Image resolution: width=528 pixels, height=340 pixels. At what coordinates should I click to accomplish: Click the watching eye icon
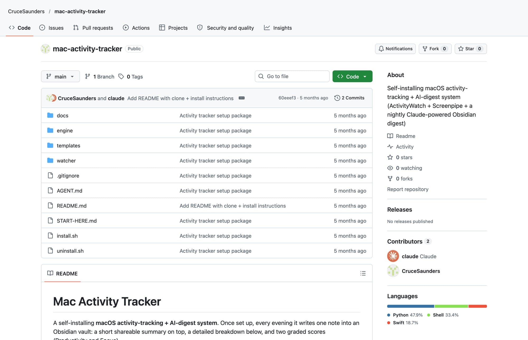390,168
